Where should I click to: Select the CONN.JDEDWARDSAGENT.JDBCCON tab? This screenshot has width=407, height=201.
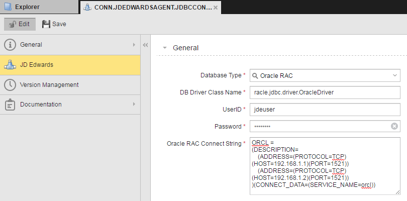151,8
